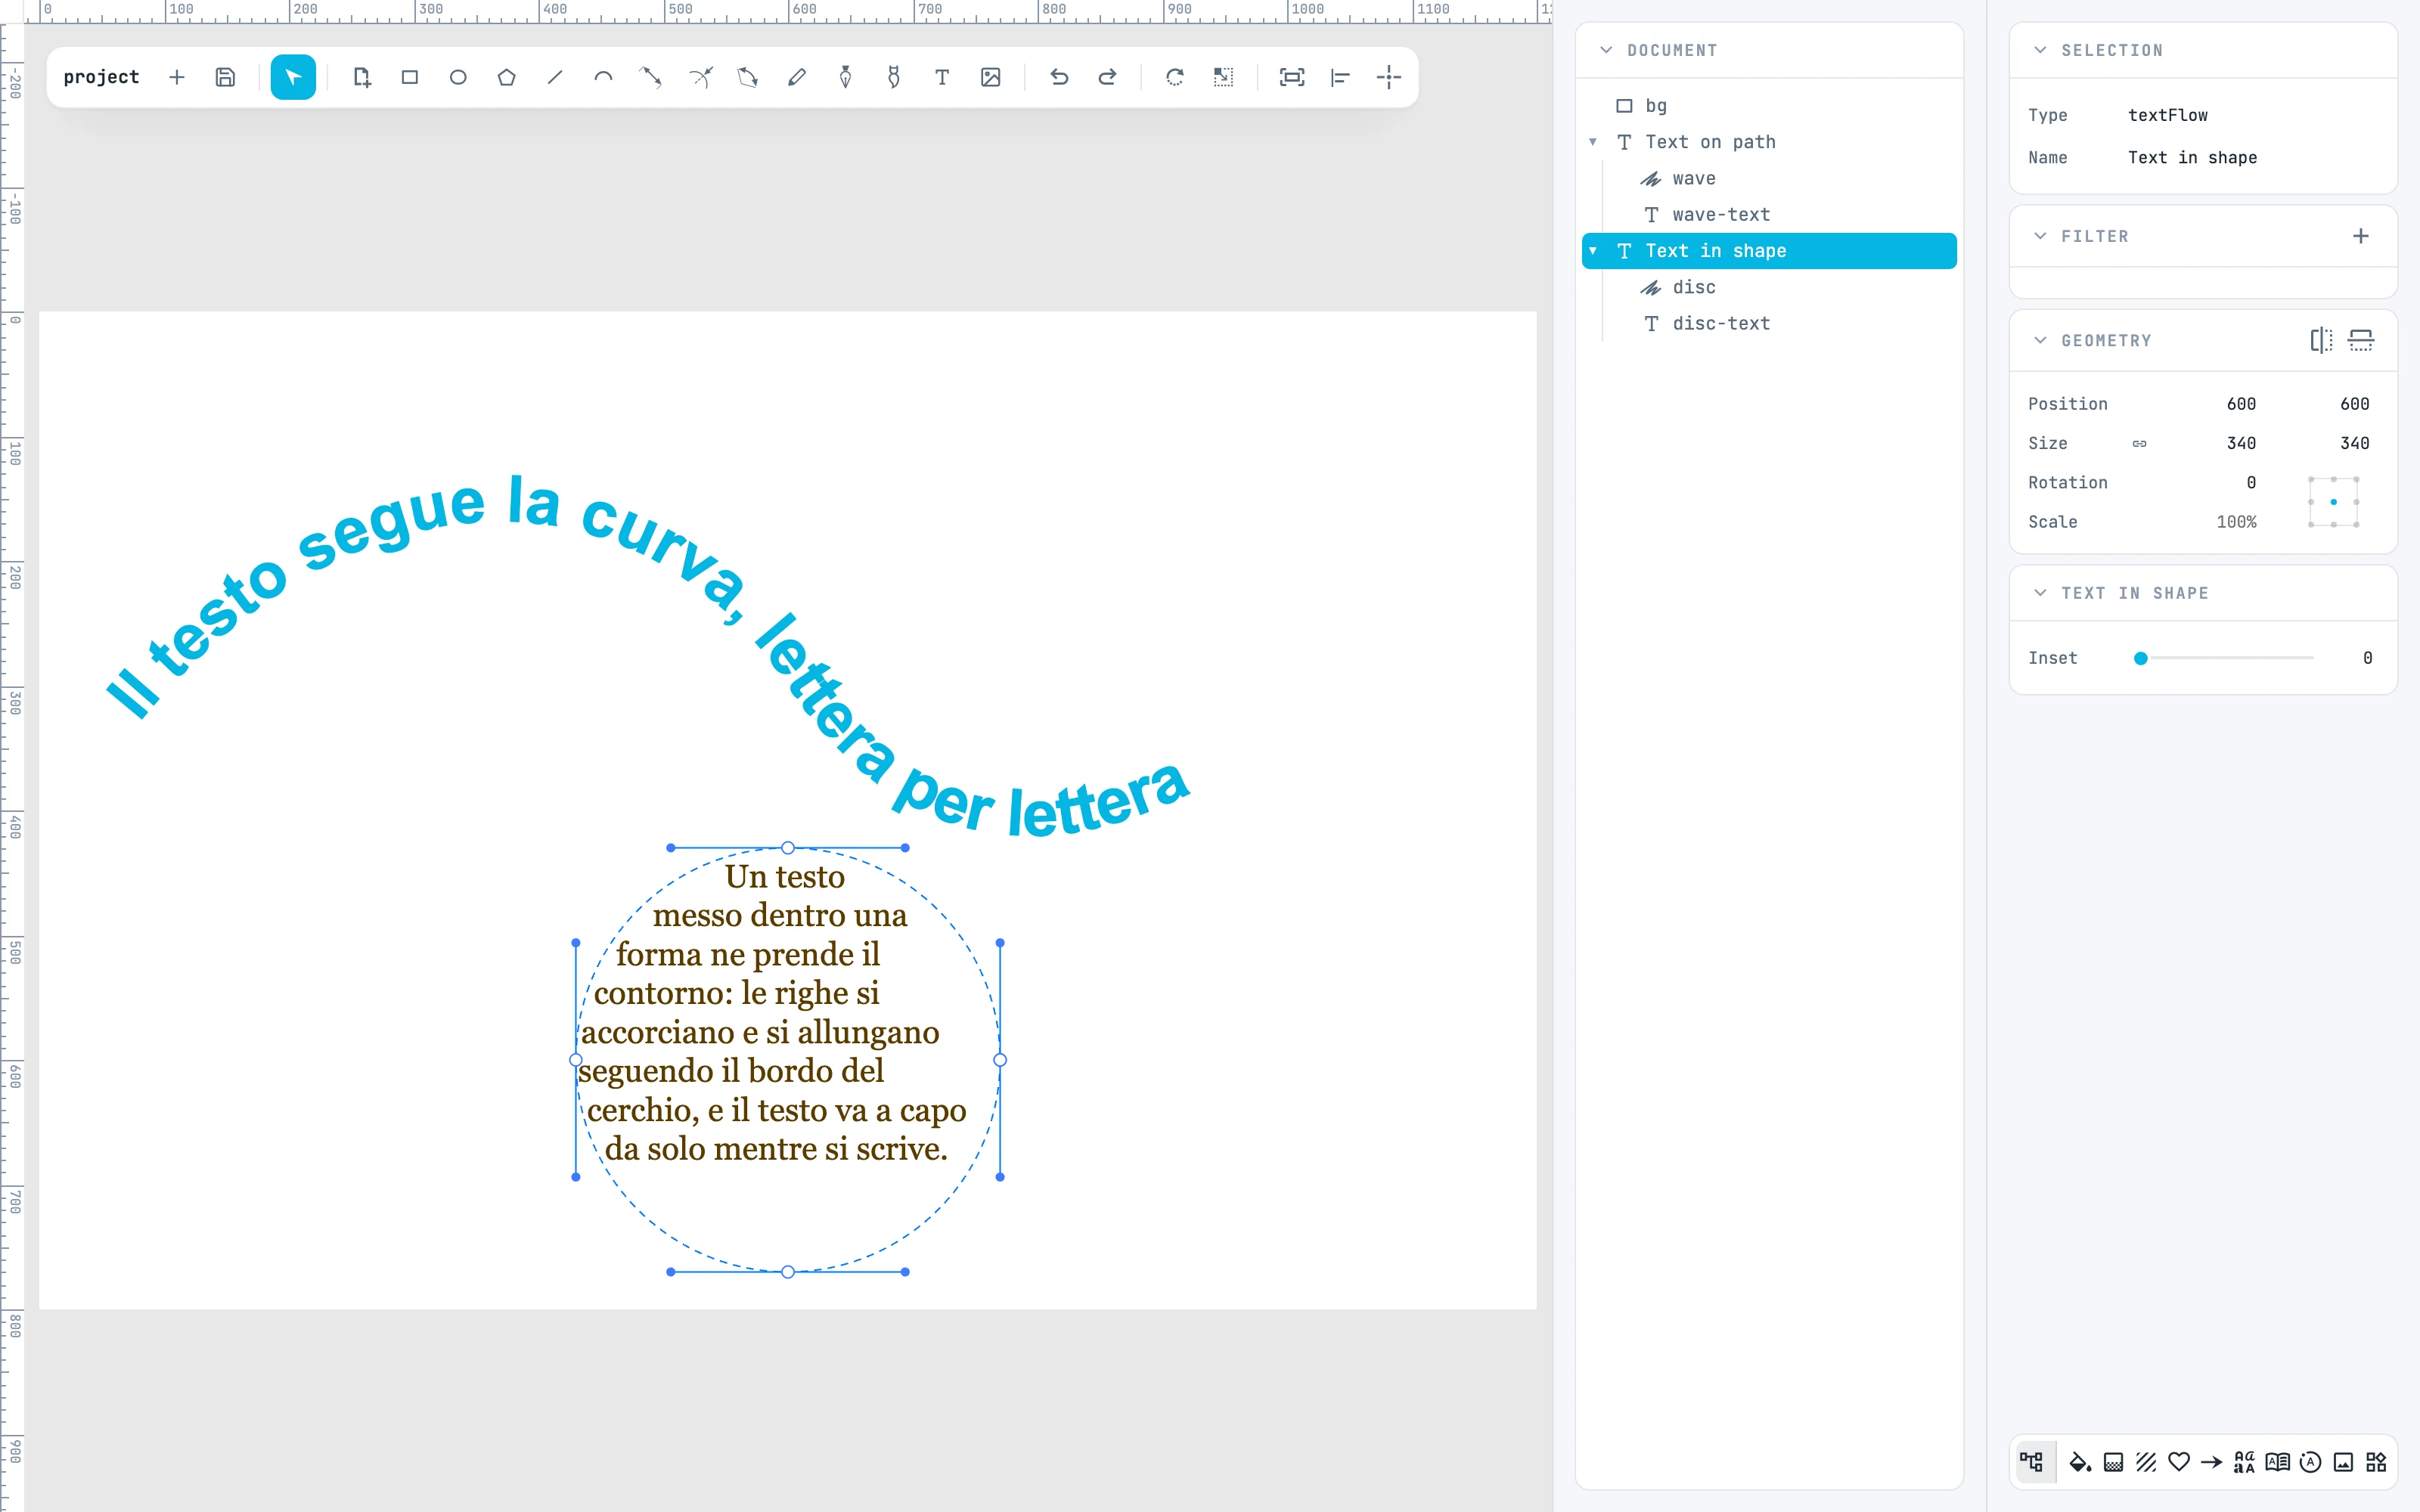The width and height of the screenshot is (2420, 1512).
Task: Collapse the Document panel chevron
Action: click(x=1606, y=50)
